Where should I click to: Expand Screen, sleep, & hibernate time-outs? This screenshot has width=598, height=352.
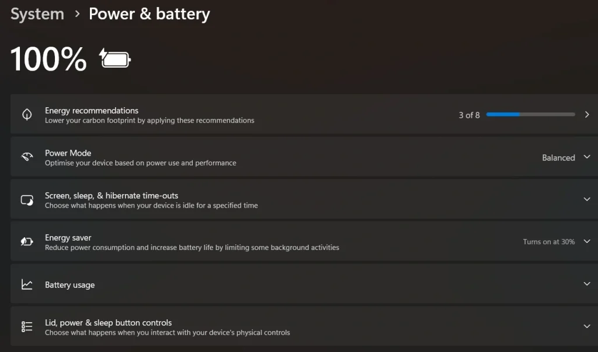point(587,199)
